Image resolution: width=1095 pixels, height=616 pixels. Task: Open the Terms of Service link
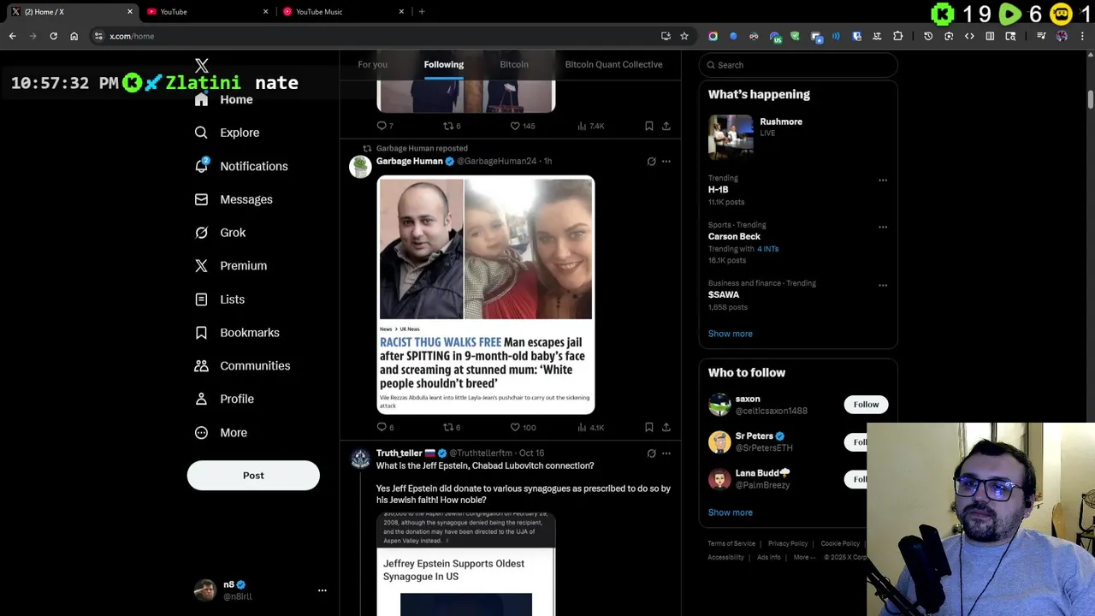[731, 543]
